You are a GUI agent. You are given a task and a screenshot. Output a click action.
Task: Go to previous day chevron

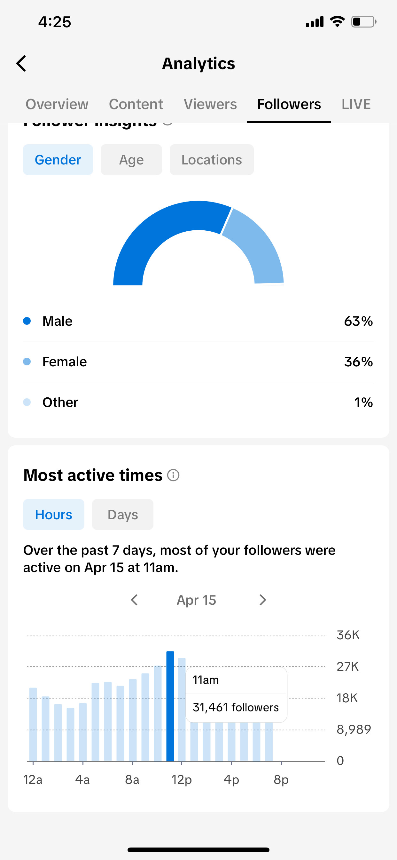click(x=134, y=600)
